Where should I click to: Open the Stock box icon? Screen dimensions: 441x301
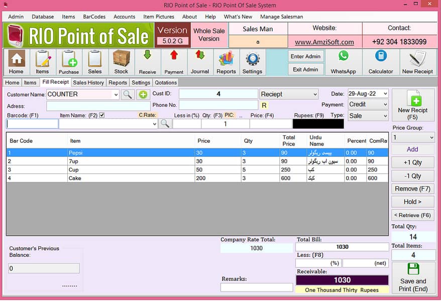click(x=121, y=62)
